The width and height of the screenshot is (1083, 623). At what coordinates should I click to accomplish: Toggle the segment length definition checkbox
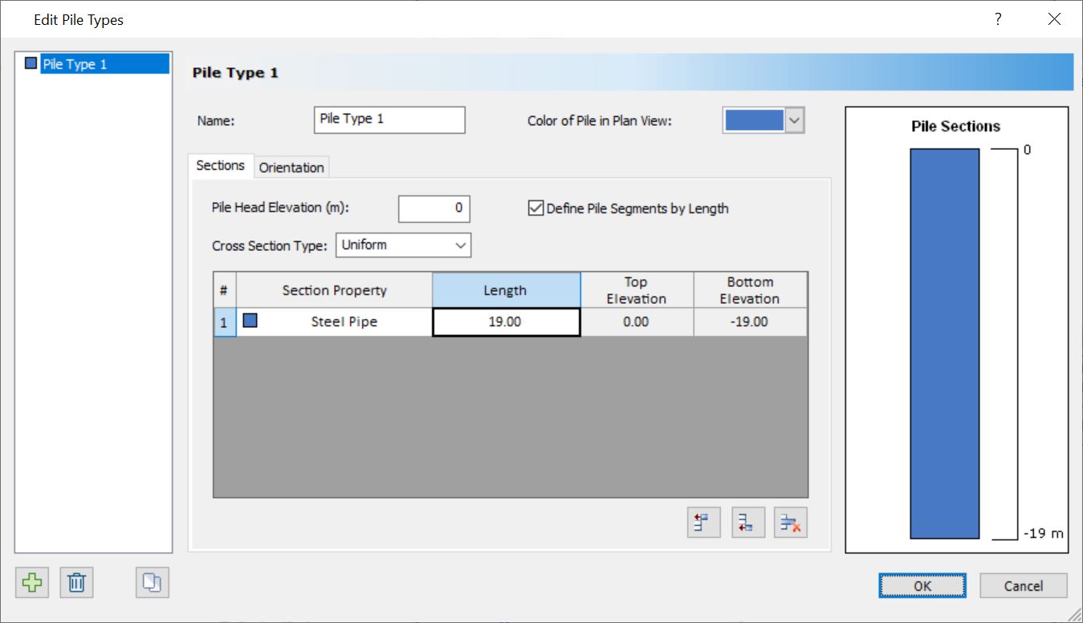[535, 208]
